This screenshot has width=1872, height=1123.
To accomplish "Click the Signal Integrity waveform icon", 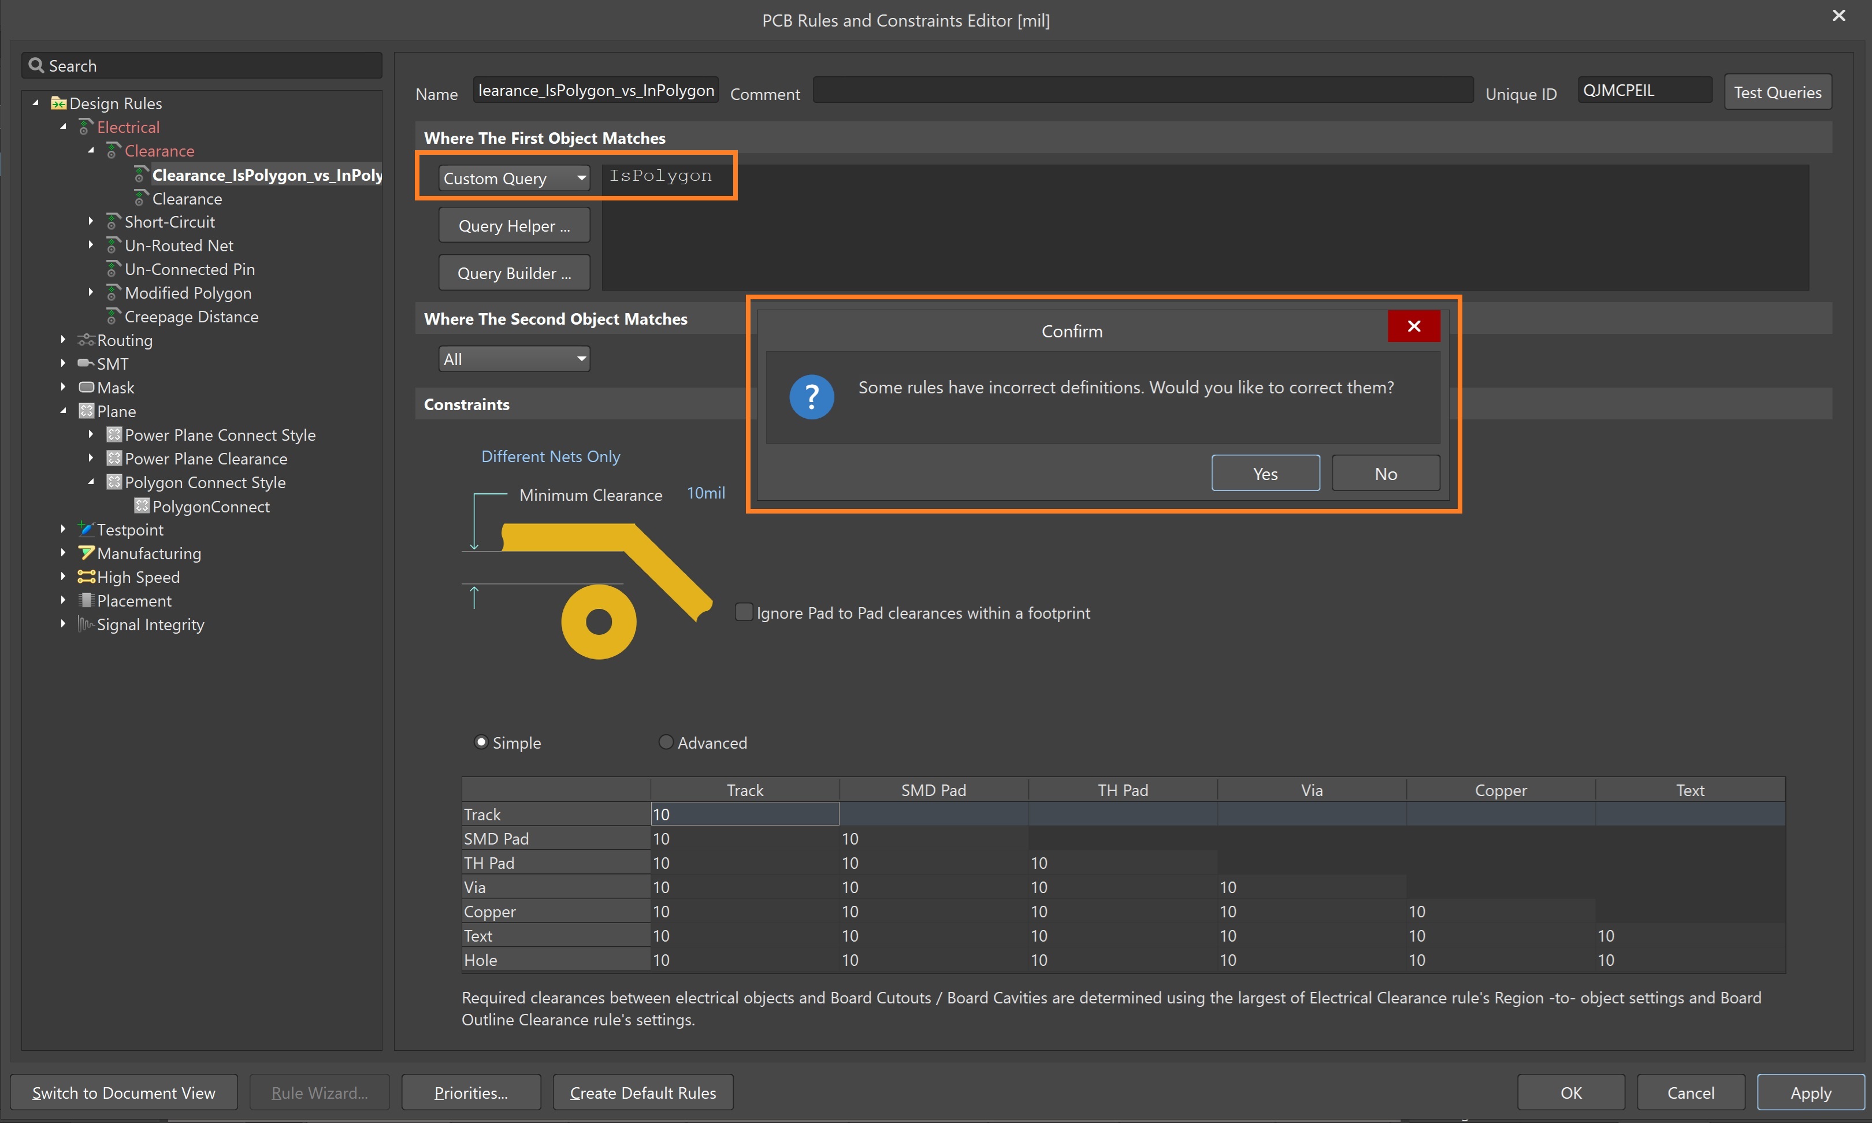I will (x=86, y=624).
